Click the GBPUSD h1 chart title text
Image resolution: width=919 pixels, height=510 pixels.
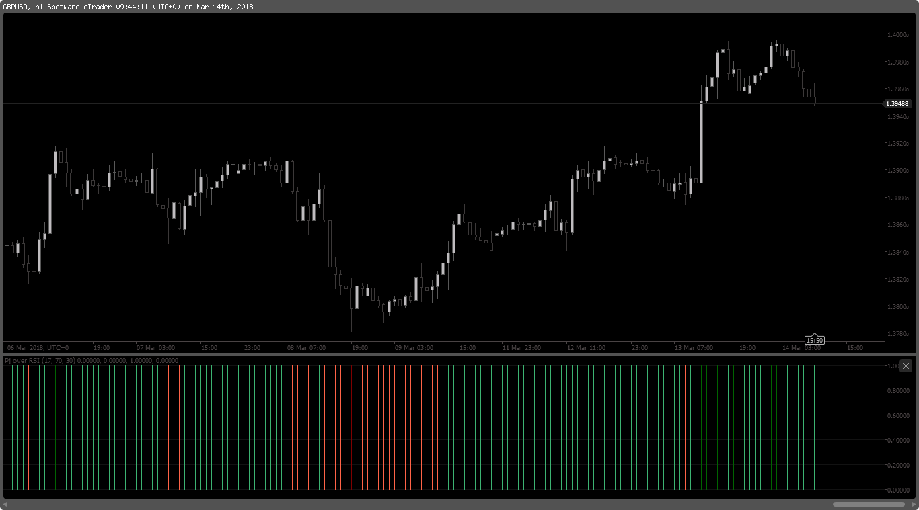point(128,6)
